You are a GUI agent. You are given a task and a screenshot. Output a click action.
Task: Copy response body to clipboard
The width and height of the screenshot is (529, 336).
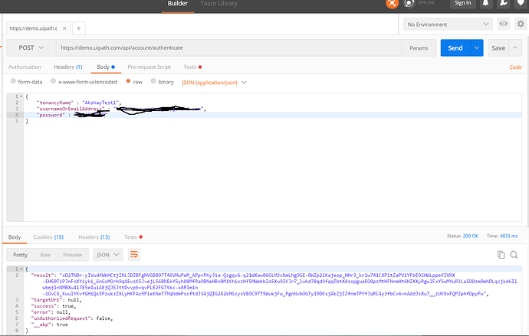[501, 255]
